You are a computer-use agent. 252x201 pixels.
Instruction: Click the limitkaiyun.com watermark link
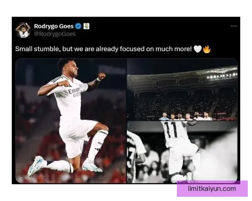(x=212, y=189)
